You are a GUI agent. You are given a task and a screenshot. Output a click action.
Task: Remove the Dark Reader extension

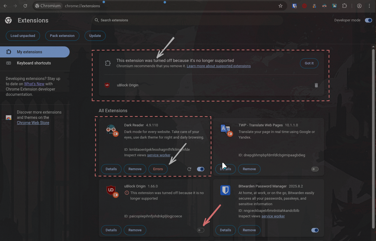tap(135, 169)
